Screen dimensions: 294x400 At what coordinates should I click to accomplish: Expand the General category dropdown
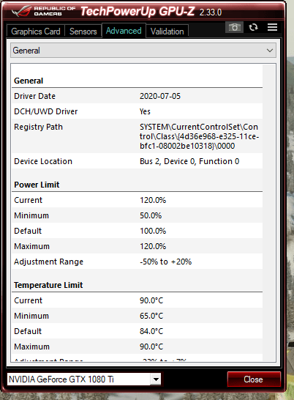pyautogui.click(x=143, y=51)
